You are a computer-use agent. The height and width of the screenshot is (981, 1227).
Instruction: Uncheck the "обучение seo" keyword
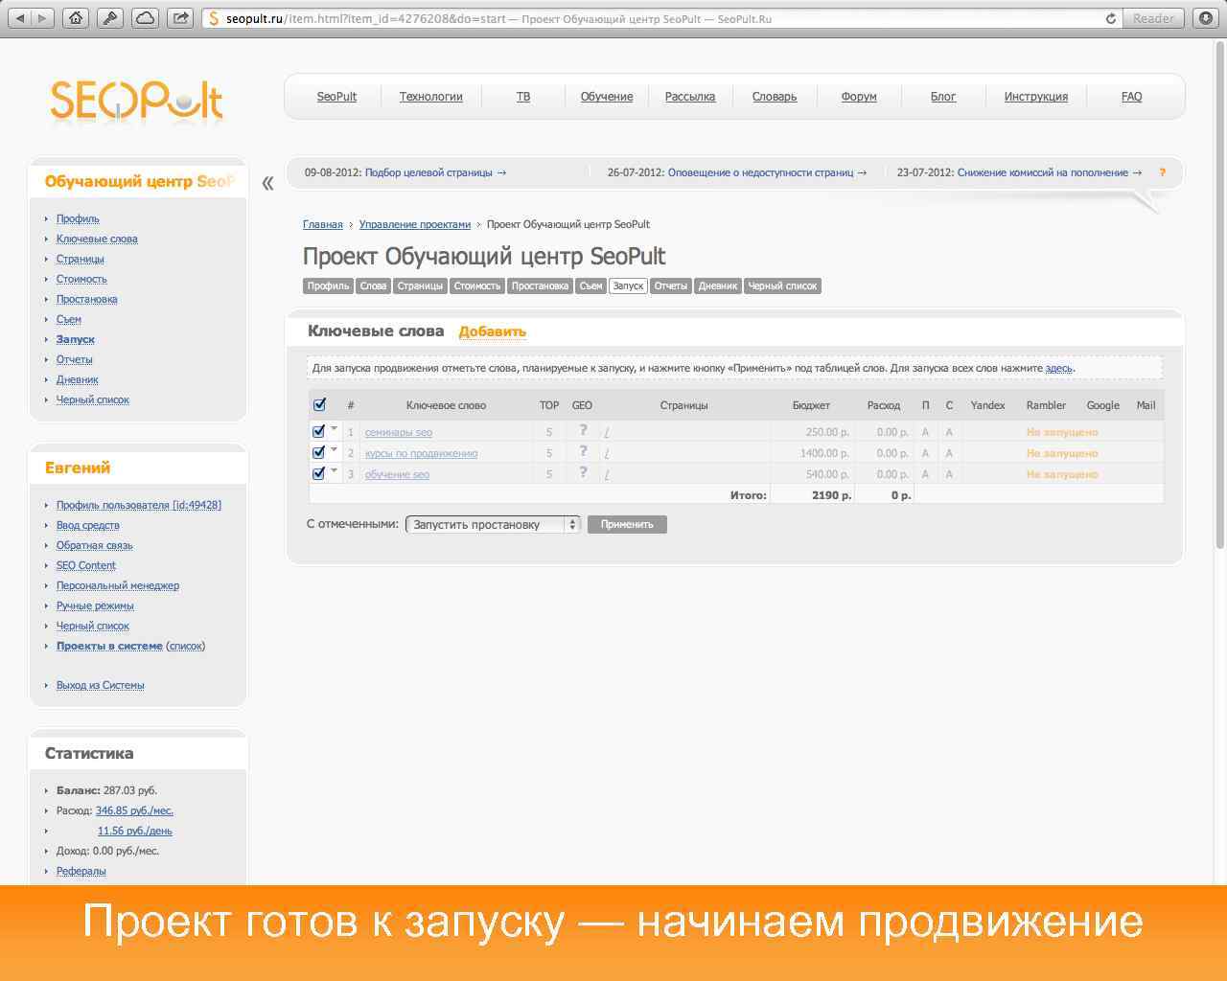click(318, 472)
